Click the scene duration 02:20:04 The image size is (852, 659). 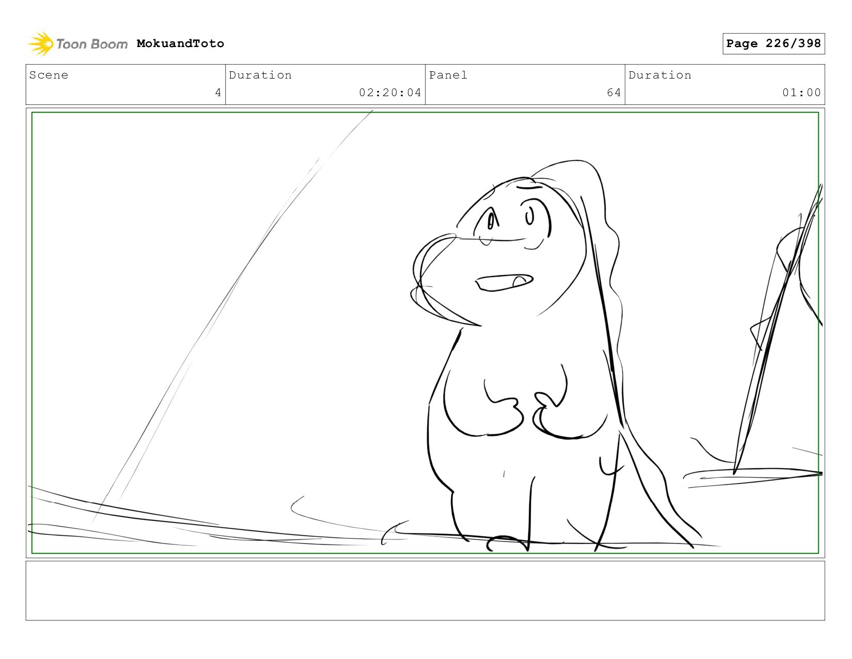click(390, 93)
